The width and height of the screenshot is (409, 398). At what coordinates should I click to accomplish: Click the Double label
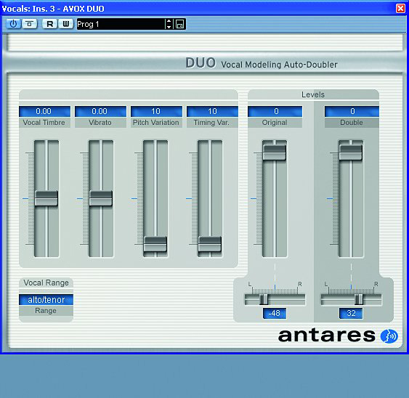pos(352,122)
